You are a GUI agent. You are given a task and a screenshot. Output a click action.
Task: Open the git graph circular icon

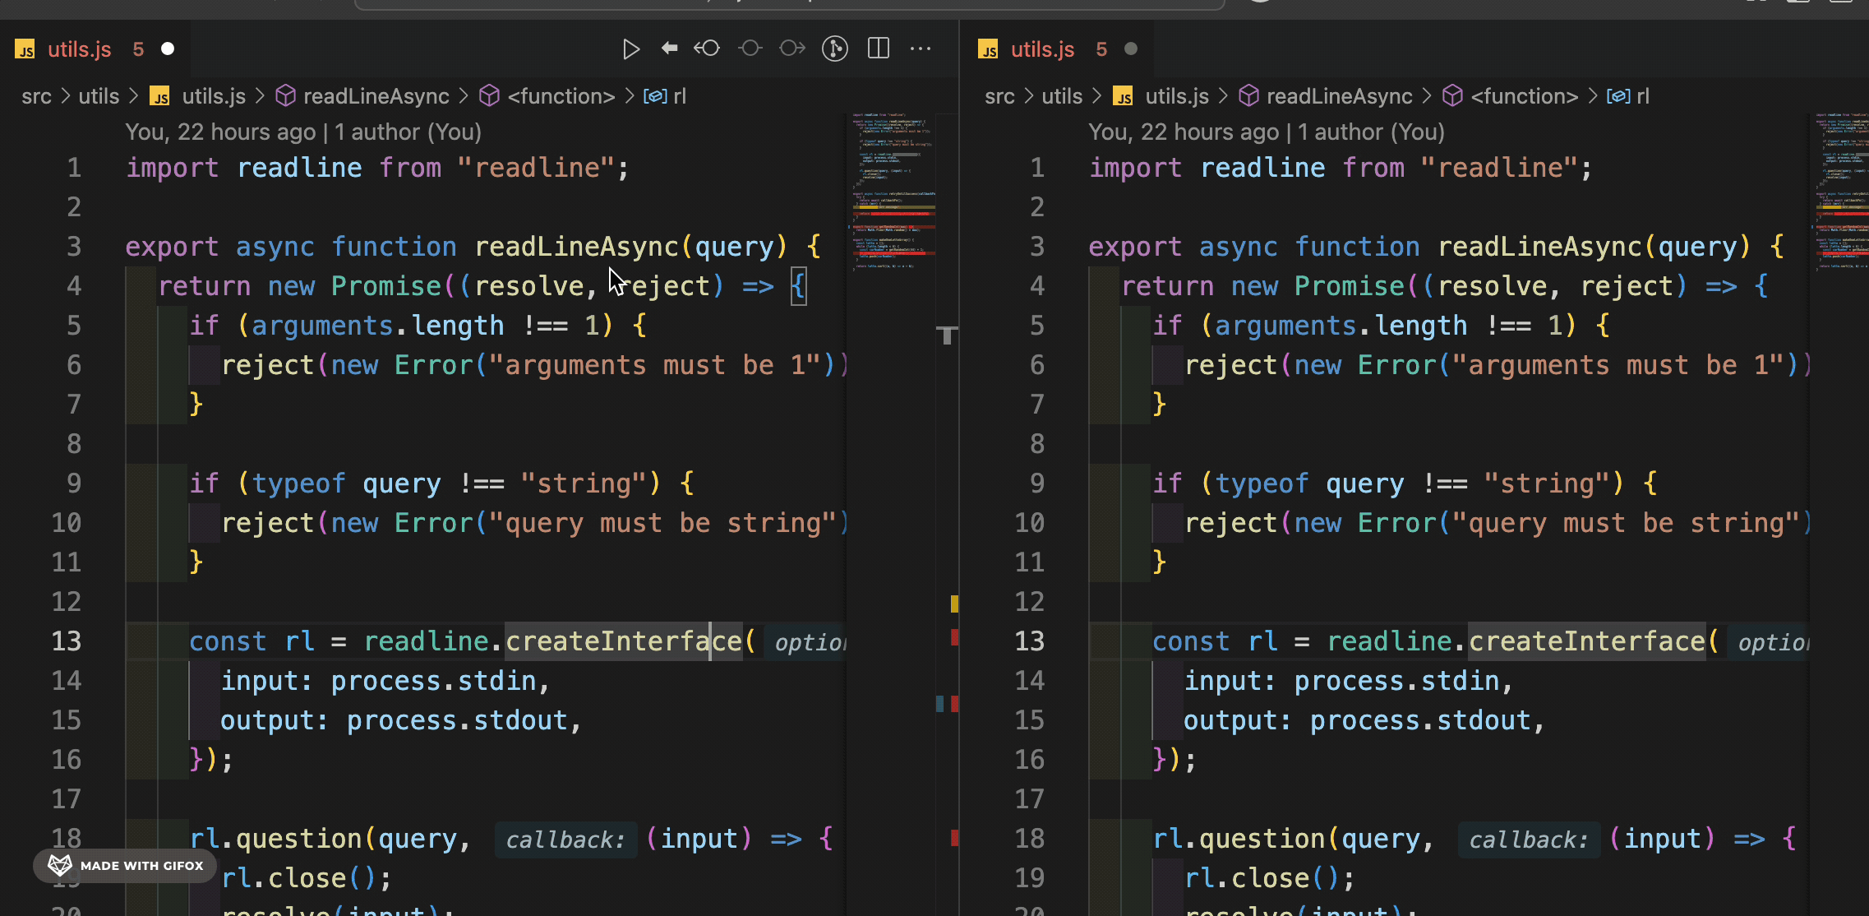(835, 49)
